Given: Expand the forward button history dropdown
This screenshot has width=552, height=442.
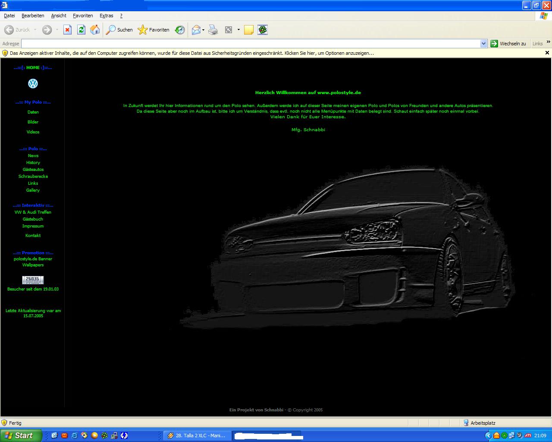Looking at the screenshot, I should (x=57, y=30).
